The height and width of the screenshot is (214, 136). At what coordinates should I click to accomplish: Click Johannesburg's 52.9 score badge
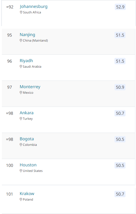point(120,7)
